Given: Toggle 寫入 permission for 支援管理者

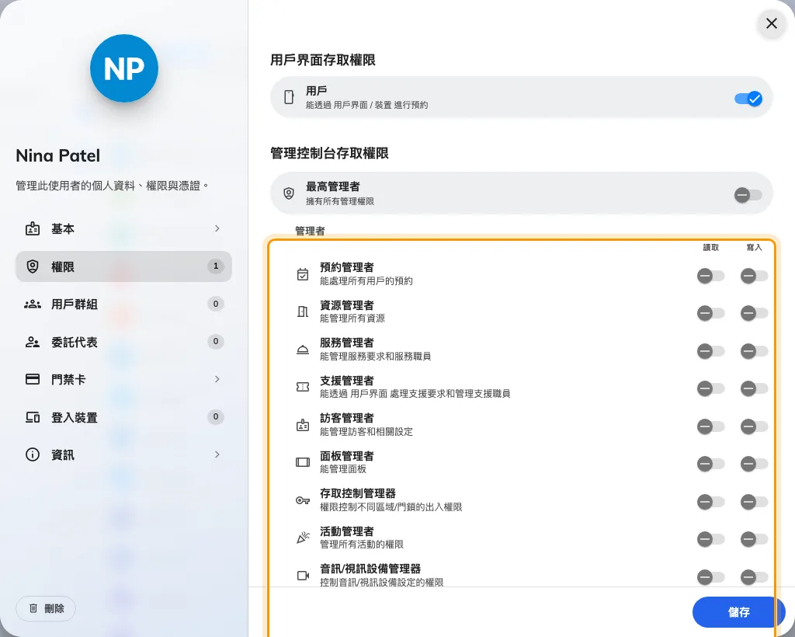Looking at the screenshot, I should pyautogui.click(x=755, y=388).
